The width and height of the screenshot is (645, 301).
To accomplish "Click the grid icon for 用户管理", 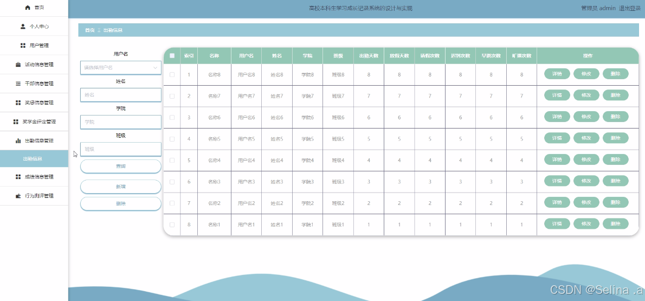I will pyautogui.click(x=23, y=46).
